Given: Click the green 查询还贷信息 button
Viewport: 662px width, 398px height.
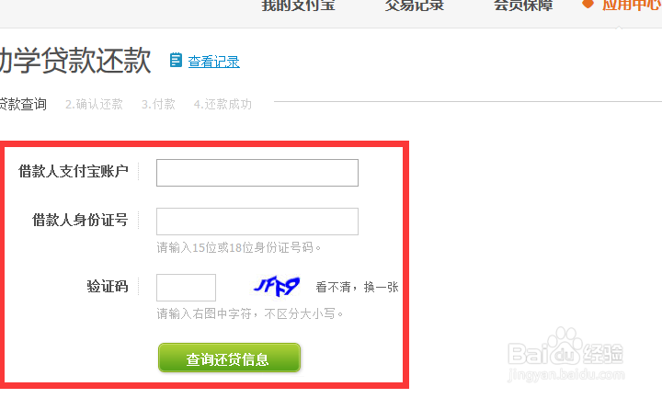Looking at the screenshot, I should click(229, 358).
